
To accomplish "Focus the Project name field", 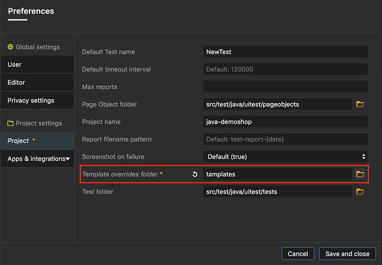I will (285, 122).
